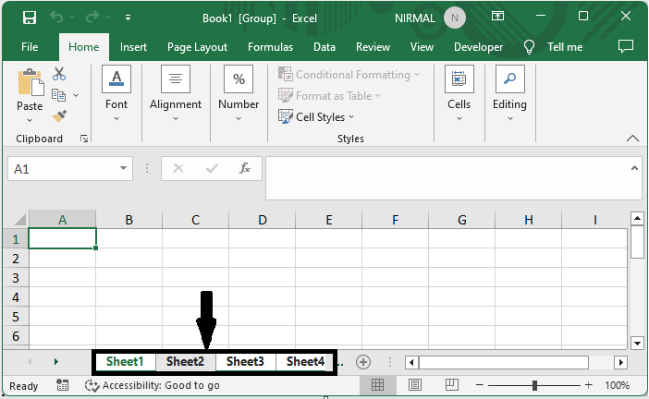Open the NIRMAL account profile circle

tap(455, 18)
